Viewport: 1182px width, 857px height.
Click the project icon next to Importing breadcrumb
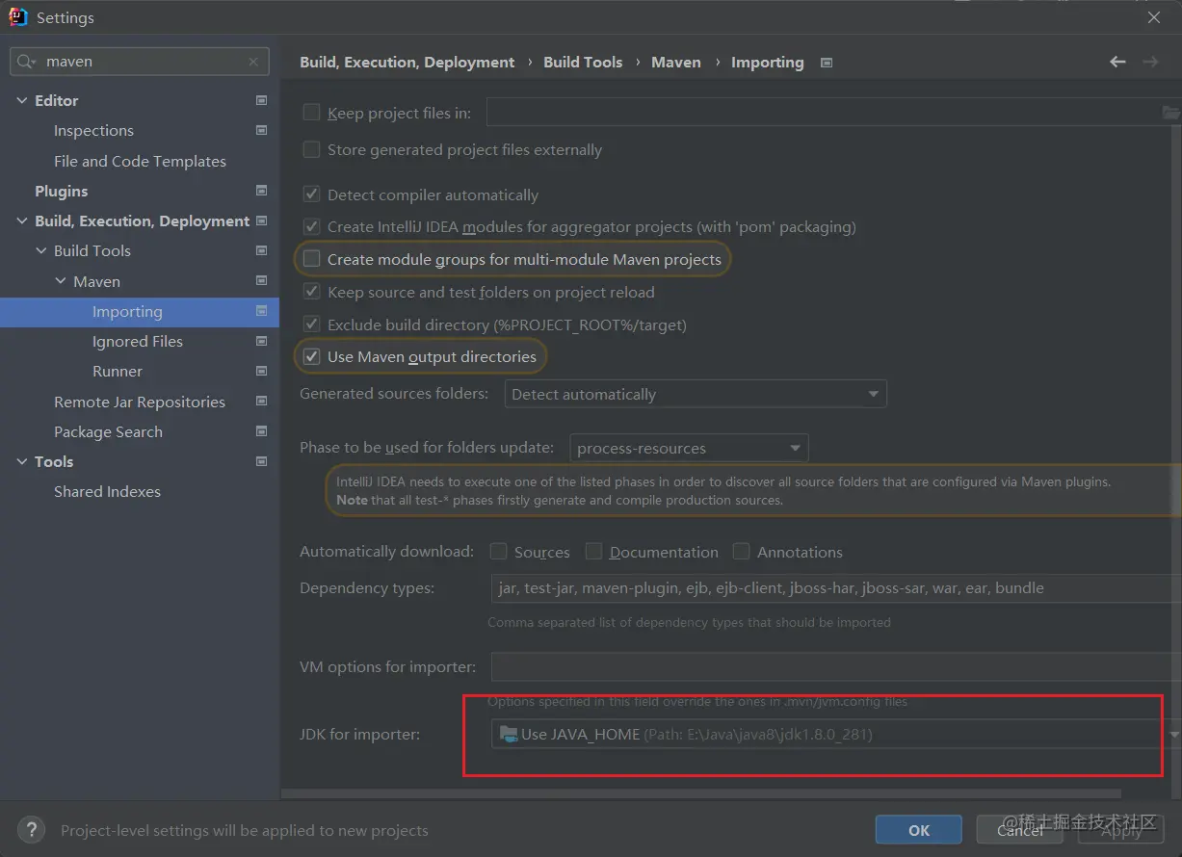click(x=826, y=63)
